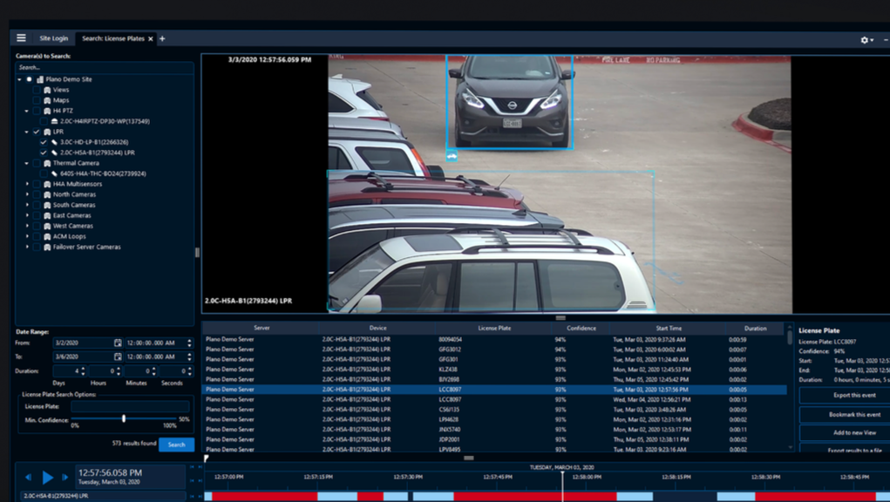Click the vehicle icon below the detected car

452,155
